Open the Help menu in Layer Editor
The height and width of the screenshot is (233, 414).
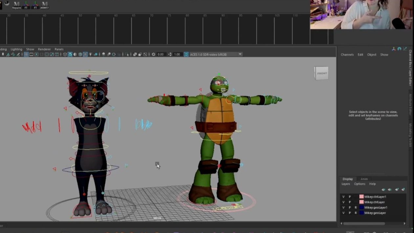click(372, 184)
